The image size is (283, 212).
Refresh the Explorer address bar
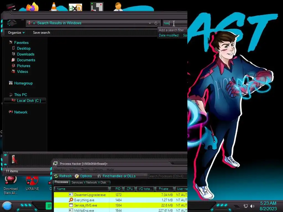tap(156, 23)
